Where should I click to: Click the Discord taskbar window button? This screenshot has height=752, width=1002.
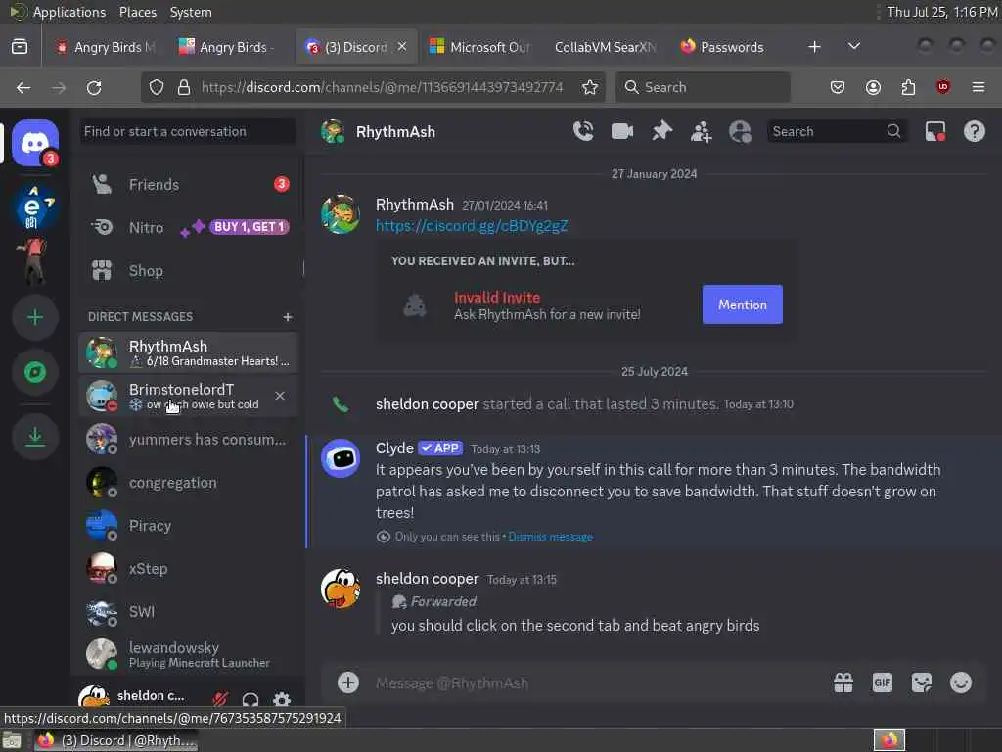tap(116, 740)
